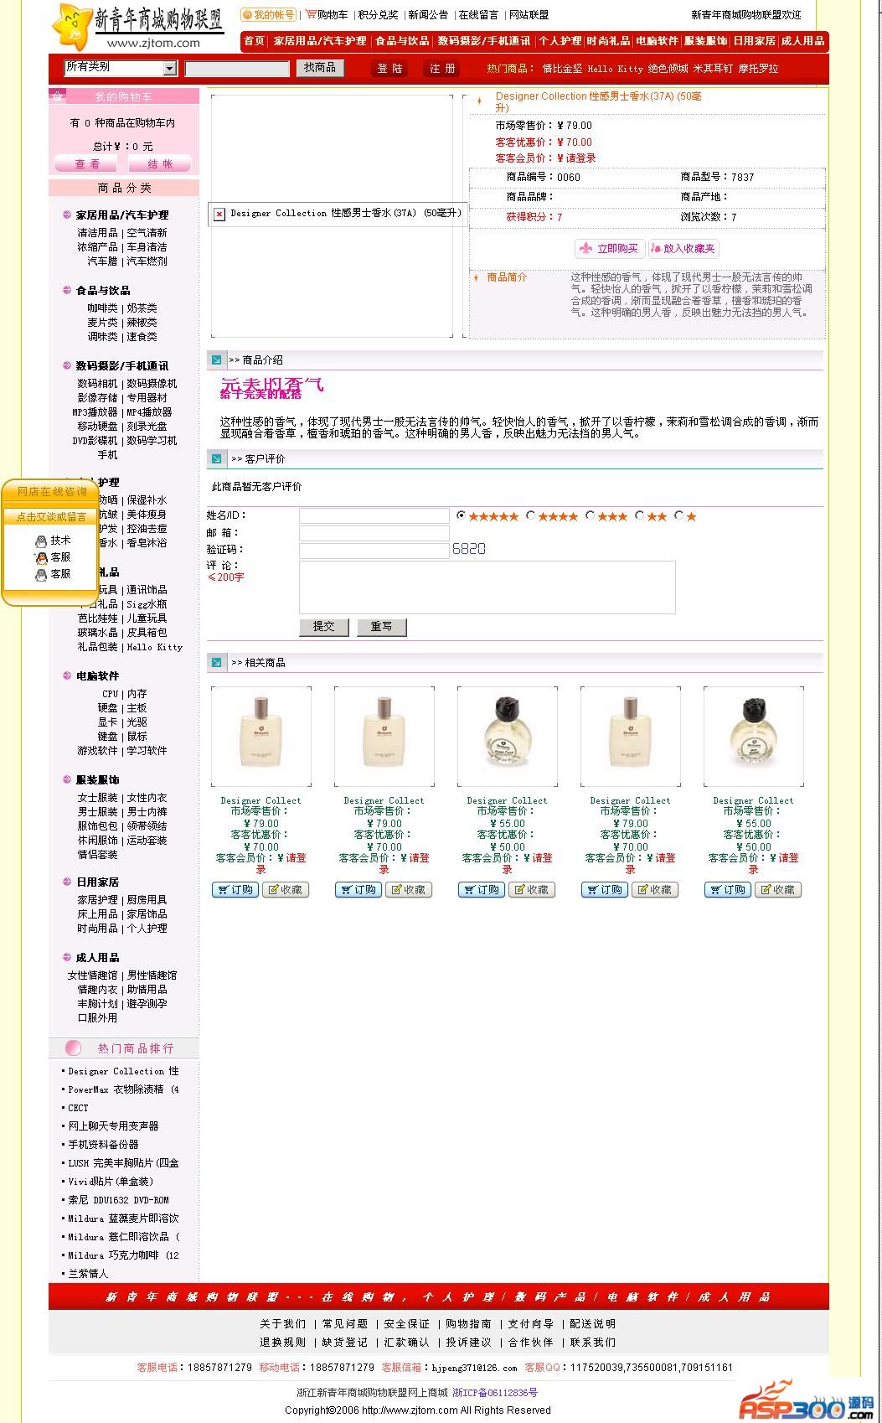Open 数码相机 subcategory link
This screenshot has width=882, height=1423.
(98, 384)
